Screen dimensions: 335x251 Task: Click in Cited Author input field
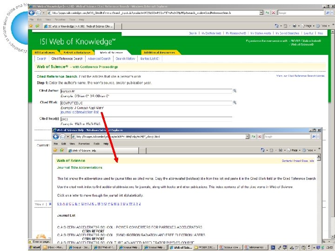[x=146, y=91]
